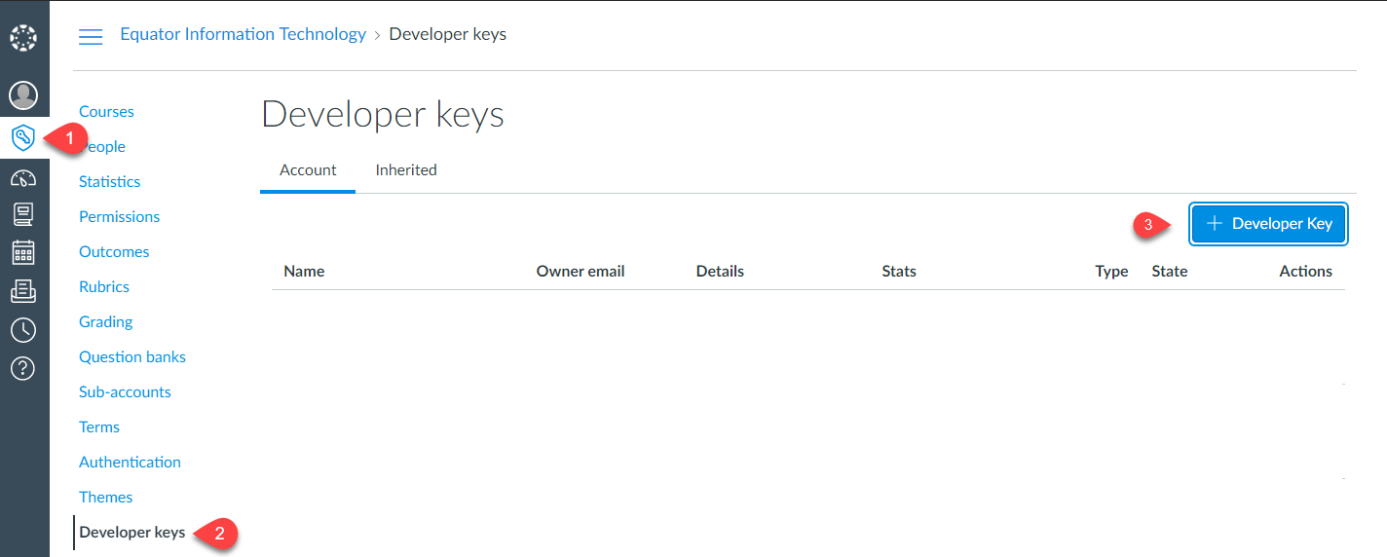This screenshot has width=1387, height=557.
Task: Open the Permissions link
Action: pos(119,217)
